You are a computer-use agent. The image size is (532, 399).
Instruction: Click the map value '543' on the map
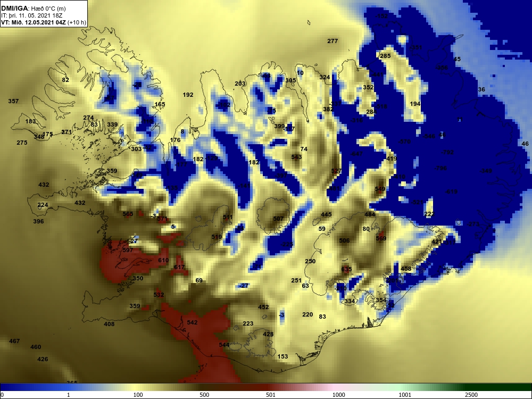click(296, 157)
